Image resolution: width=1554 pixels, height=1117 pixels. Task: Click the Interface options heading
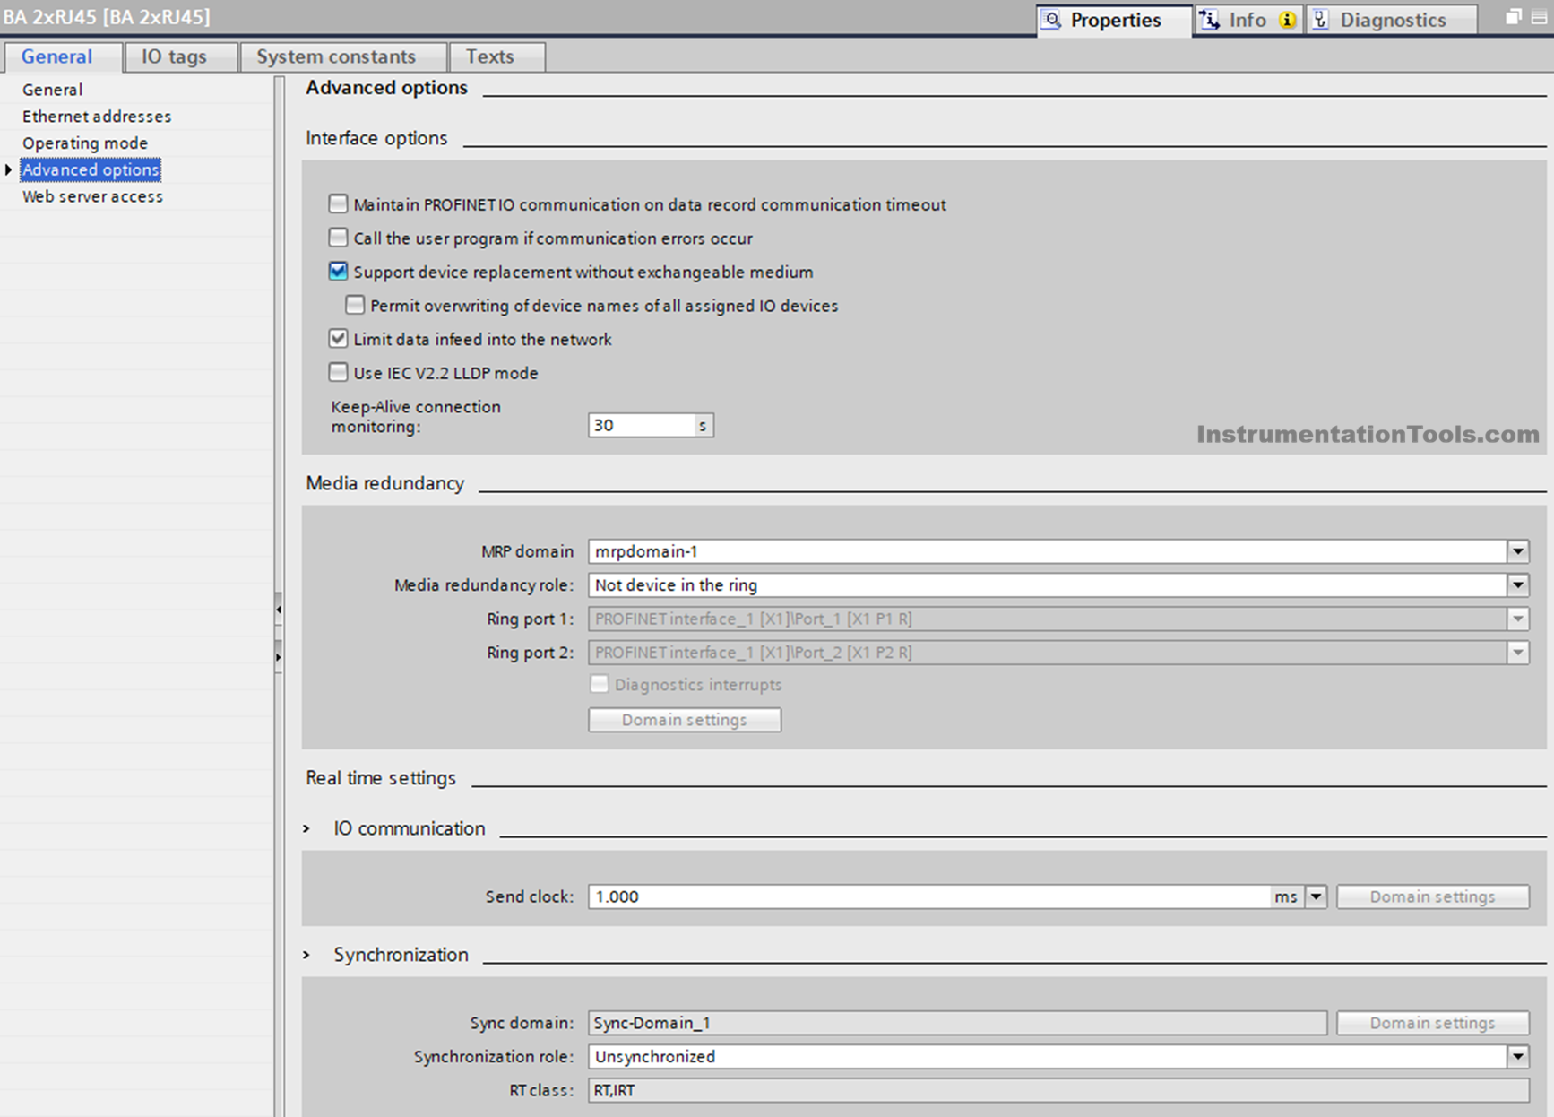tap(376, 138)
